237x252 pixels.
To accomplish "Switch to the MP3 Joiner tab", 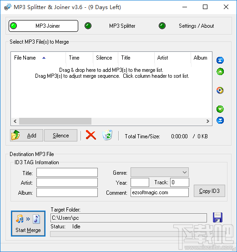I will (x=43, y=26).
